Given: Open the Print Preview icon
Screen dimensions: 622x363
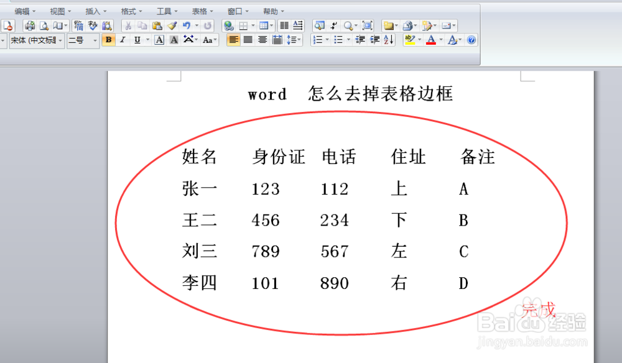Looking at the screenshot, I should click(x=45, y=25).
